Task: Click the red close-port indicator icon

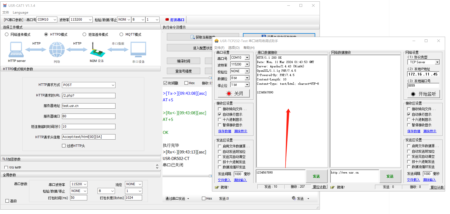Action: click(x=229, y=94)
